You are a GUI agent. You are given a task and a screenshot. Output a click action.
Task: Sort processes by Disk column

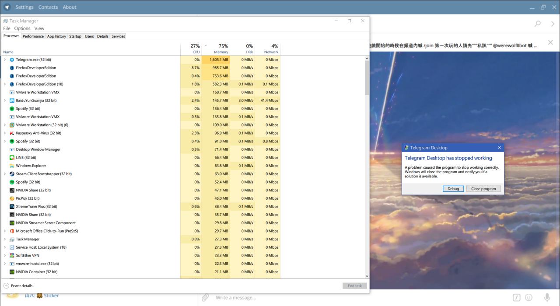pos(242,49)
